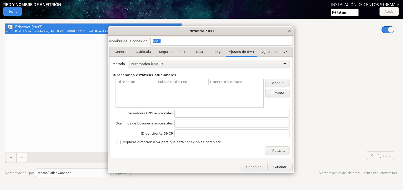Focus the Servidores DNS adicionales field
The height and width of the screenshot is (190, 403).
[x=232, y=113]
